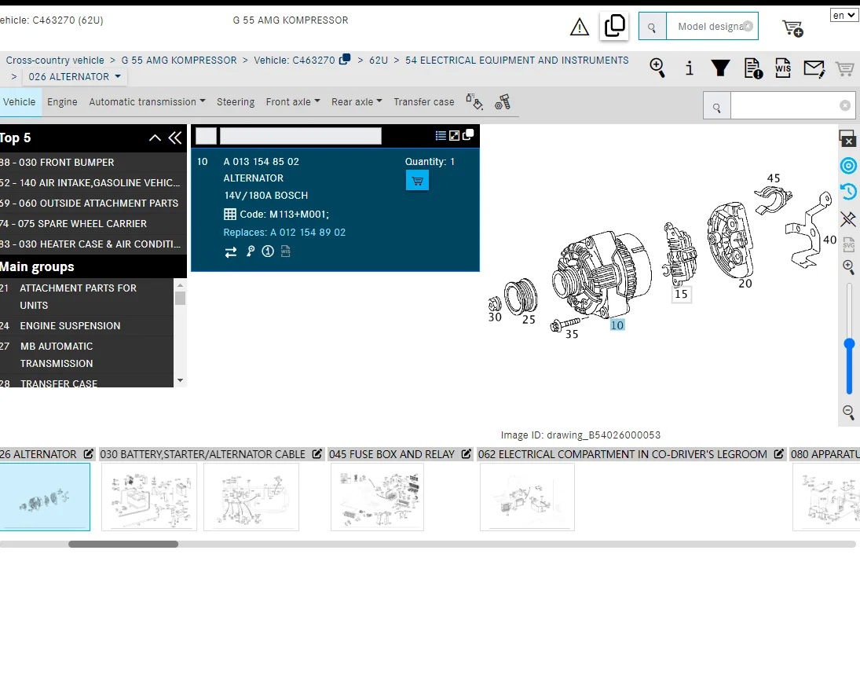Edit the 062 ELECTRICAL COMPARTMENT label
Viewport: 860px width, 686px height.
click(x=779, y=454)
